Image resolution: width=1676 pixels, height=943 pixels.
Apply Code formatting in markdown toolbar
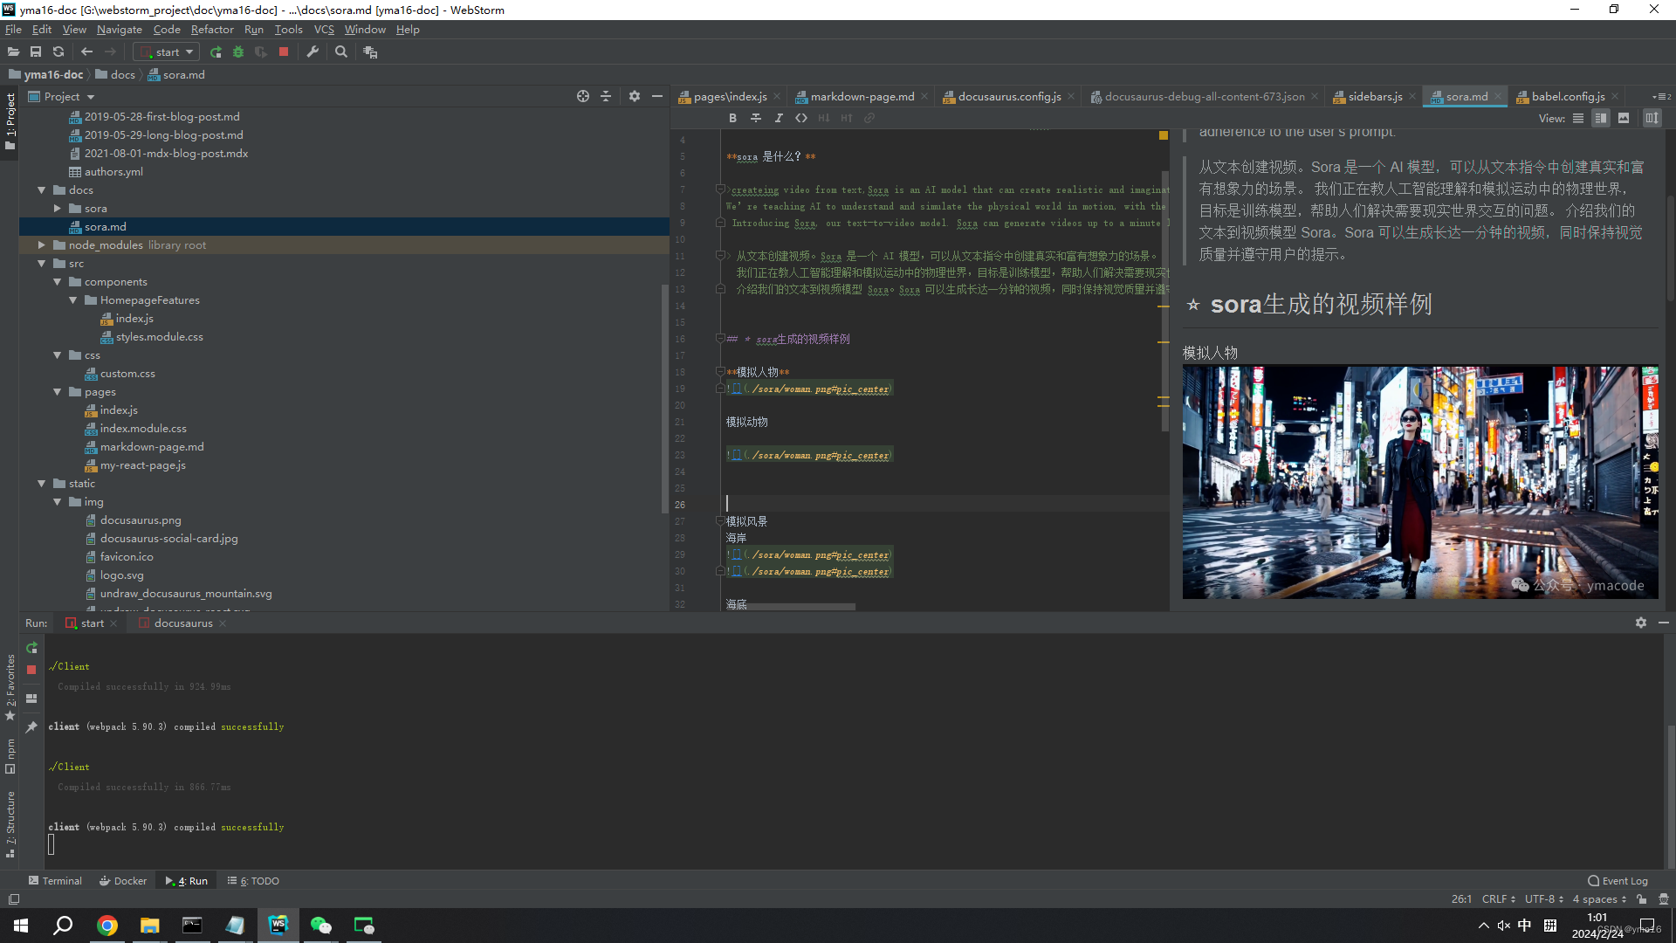point(801,118)
